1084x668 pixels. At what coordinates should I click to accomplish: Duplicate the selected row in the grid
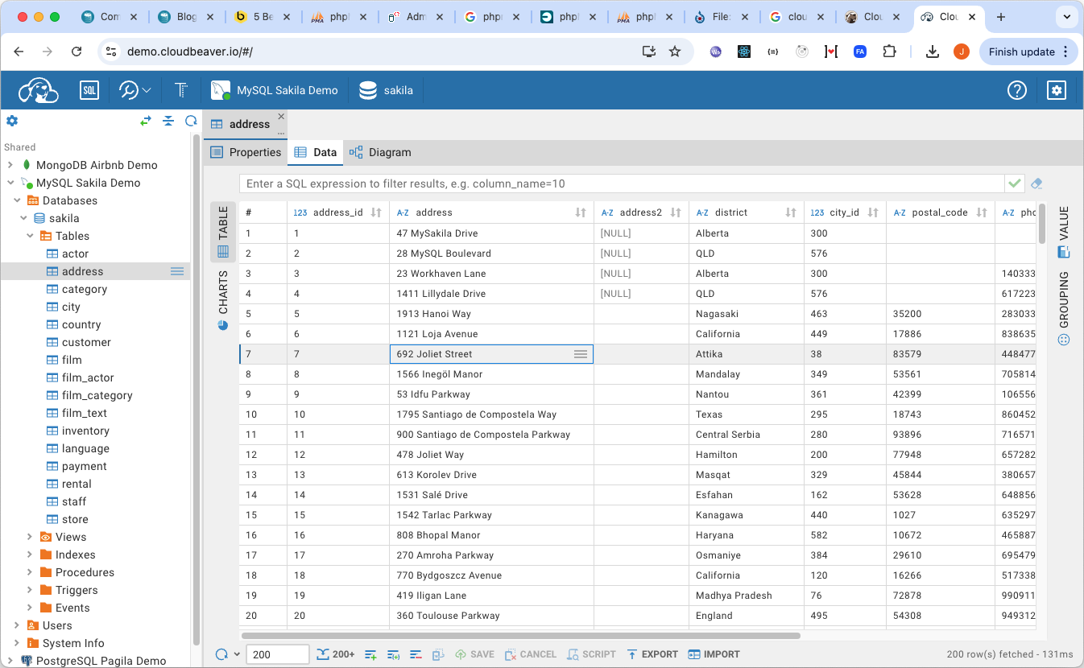(393, 654)
